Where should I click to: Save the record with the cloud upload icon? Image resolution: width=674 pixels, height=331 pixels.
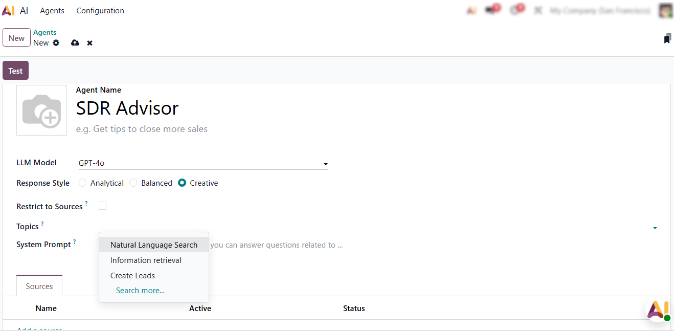point(75,43)
